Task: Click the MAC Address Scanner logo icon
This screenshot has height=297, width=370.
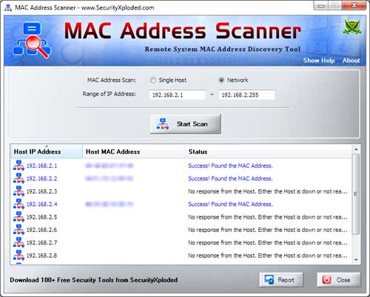Action: tap(32, 40)
